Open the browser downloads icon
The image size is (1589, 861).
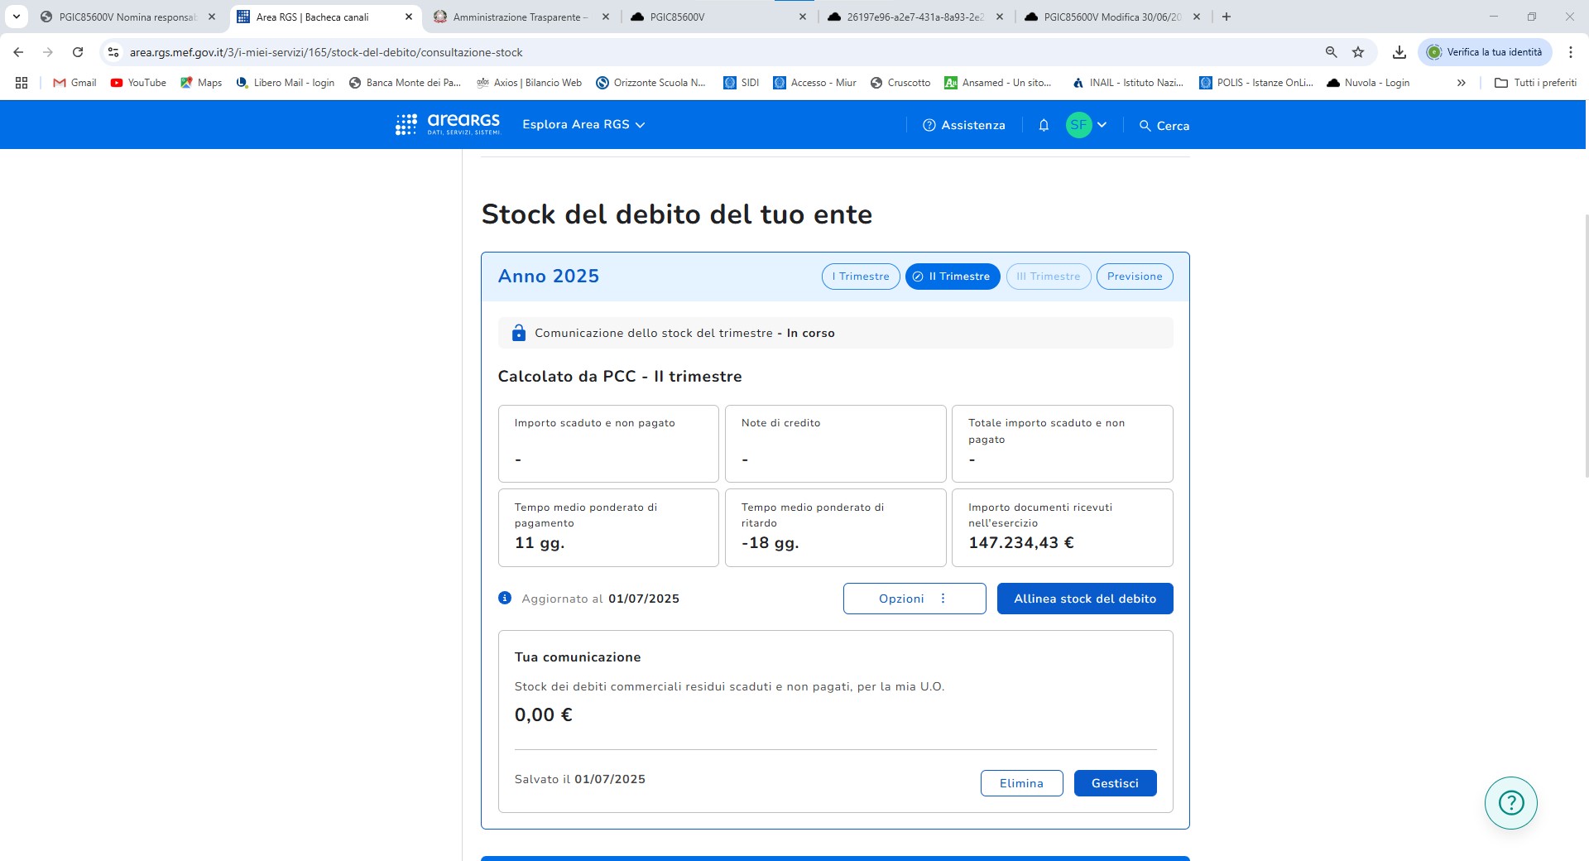(1399, 52)
